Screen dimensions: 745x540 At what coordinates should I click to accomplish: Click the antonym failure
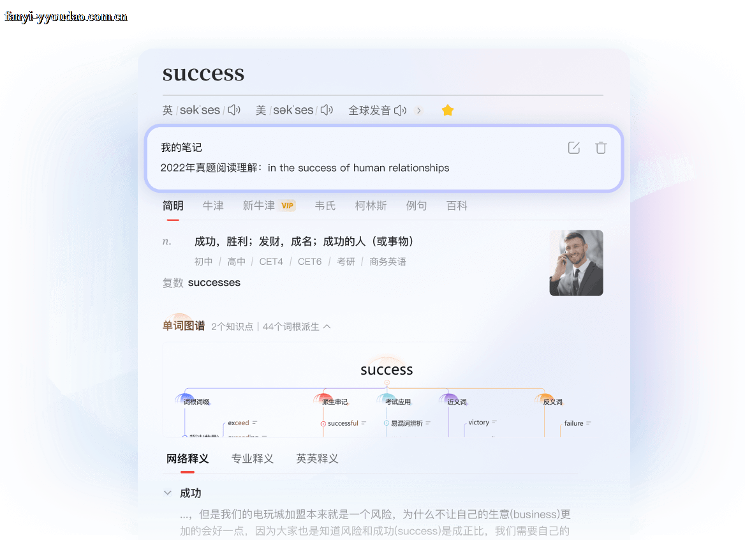573,423
